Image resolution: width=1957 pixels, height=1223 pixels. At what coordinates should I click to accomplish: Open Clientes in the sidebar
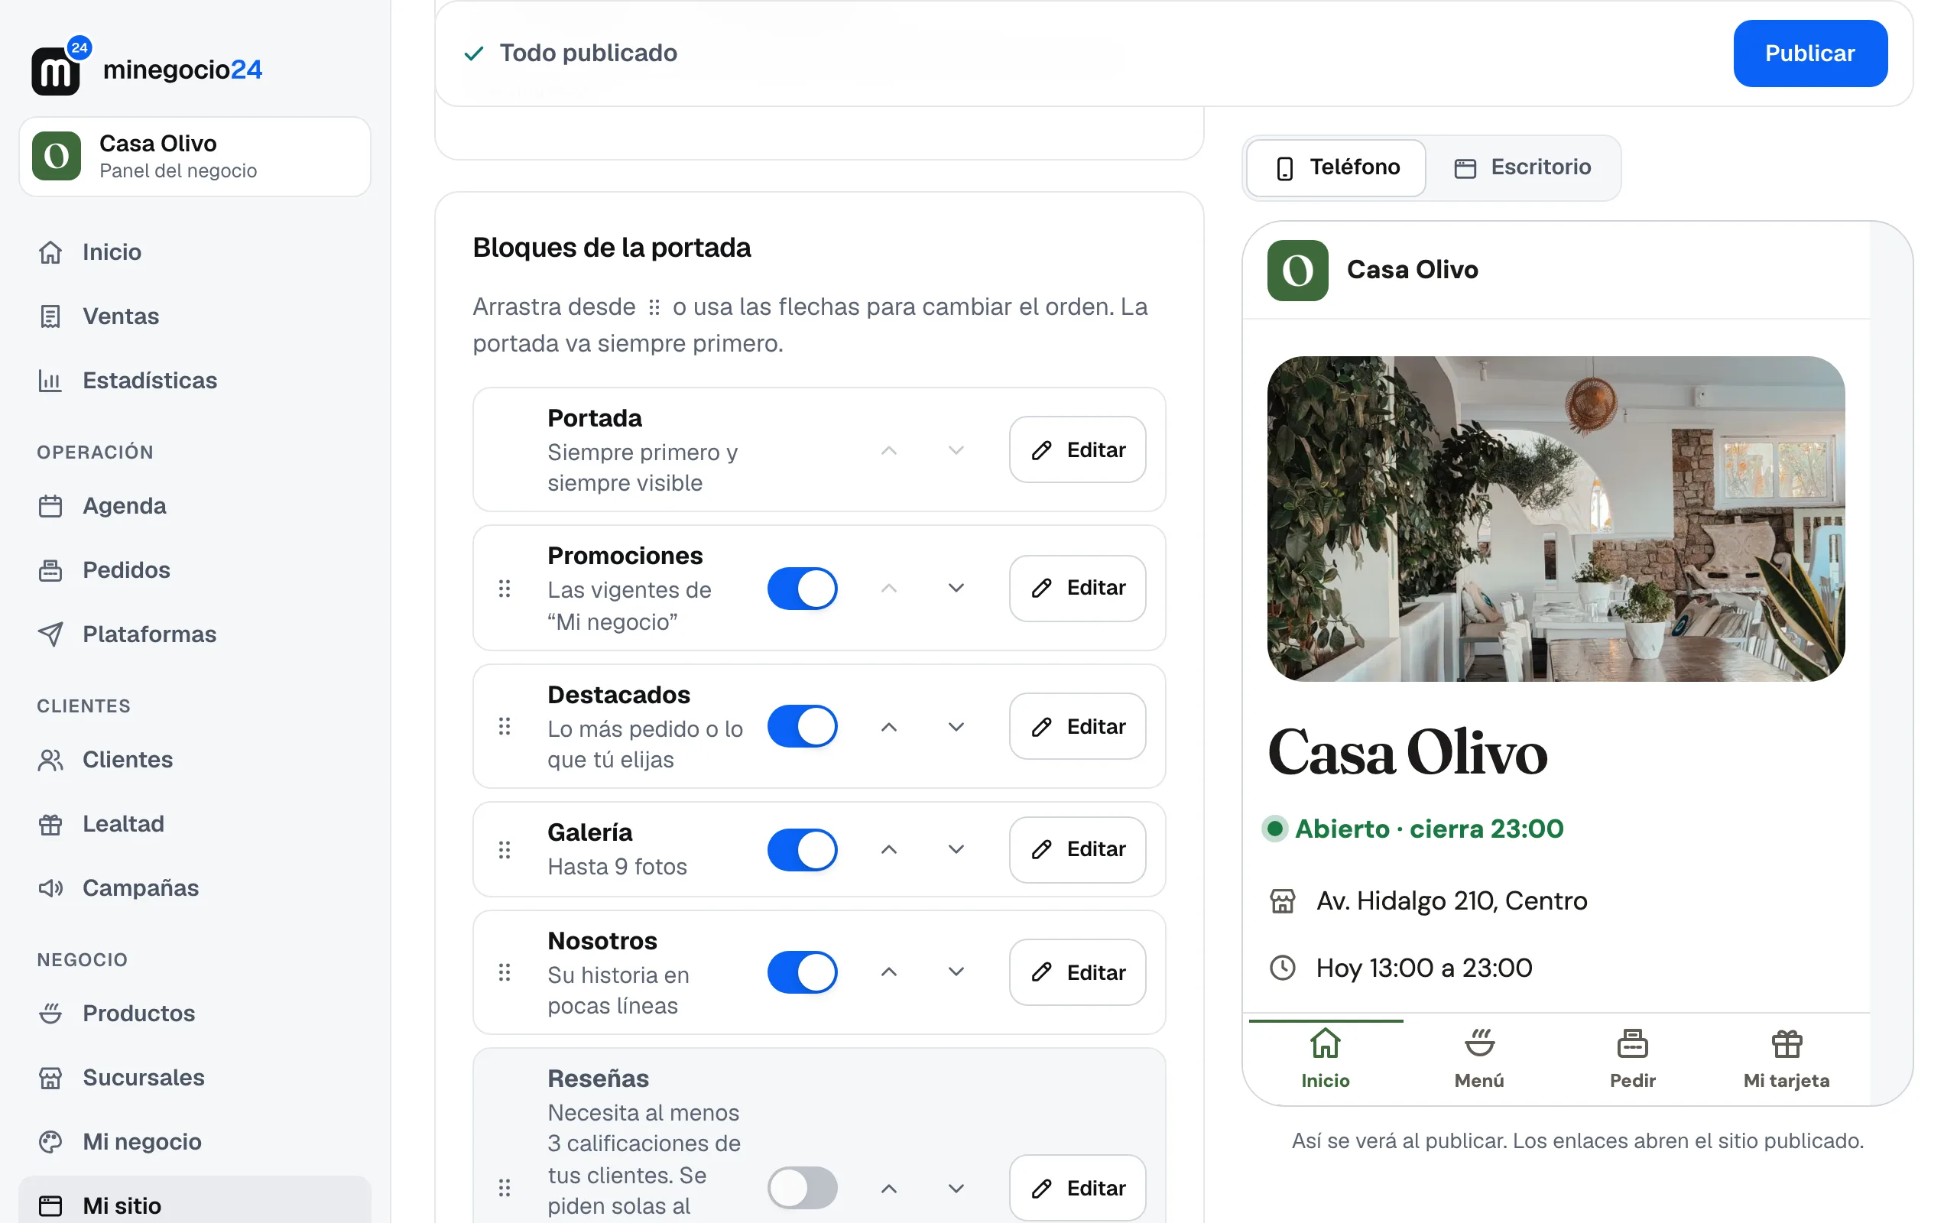pyautogui.click(x=194, y=760)
